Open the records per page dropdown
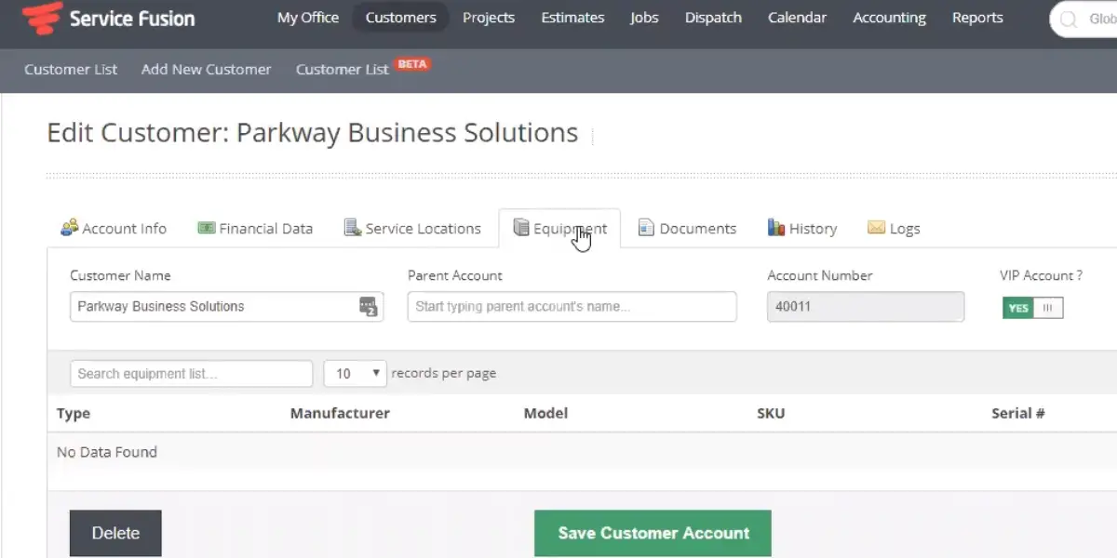The height and width of the screenshot is (558, 1117). coord(355,374)
